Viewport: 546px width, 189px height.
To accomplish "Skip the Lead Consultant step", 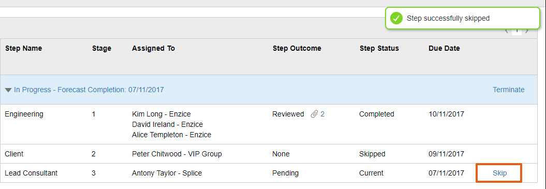I will point(500,173).
